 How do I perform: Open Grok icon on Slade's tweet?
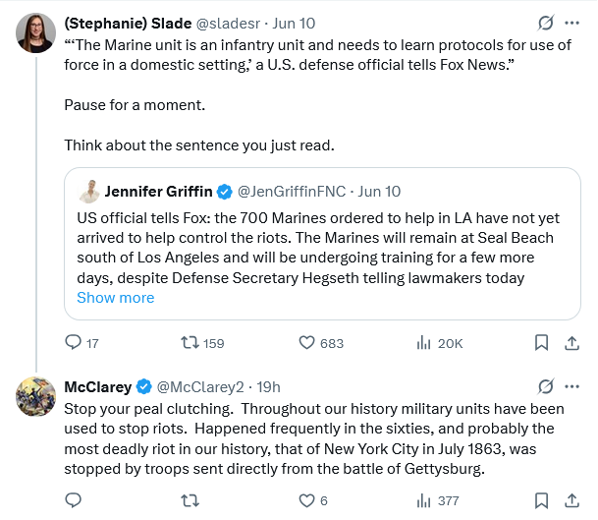point(546,24)
